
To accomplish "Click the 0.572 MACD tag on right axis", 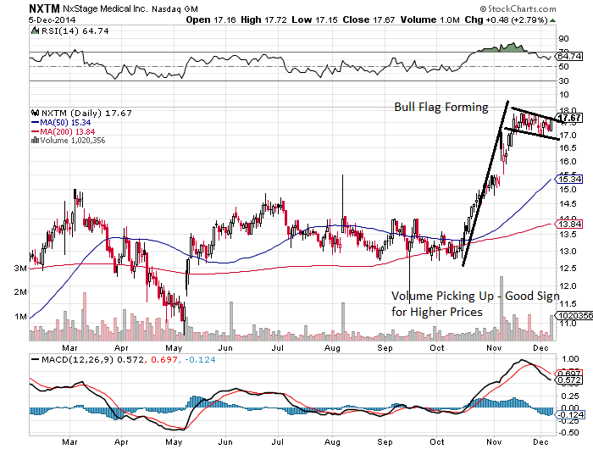I will [x=569, y=380].
